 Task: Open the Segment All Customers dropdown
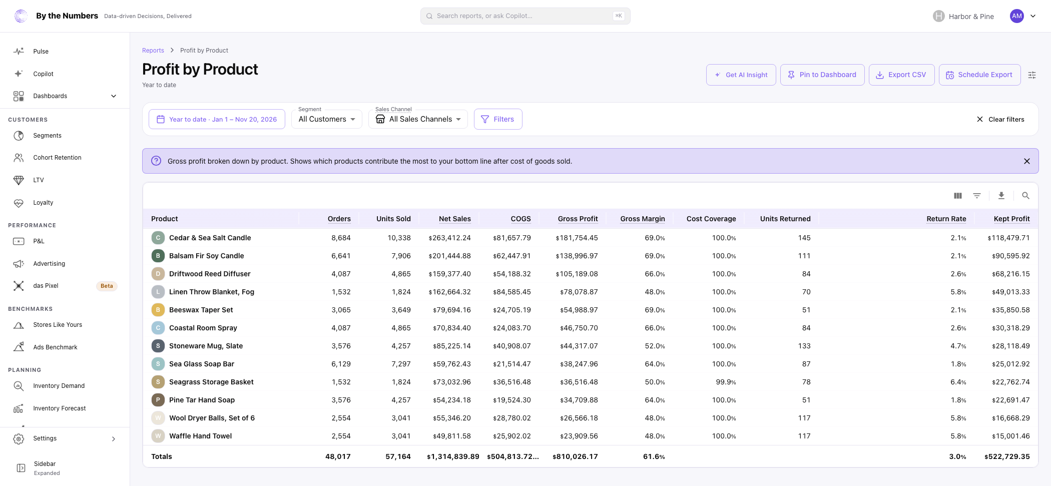(x=327, y=119)
